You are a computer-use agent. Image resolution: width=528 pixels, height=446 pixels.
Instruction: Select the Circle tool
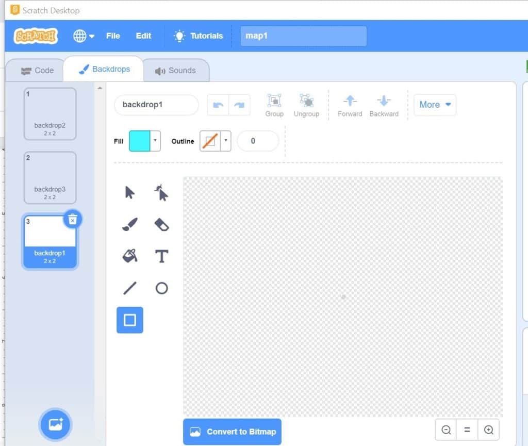[x=161, y=288]
